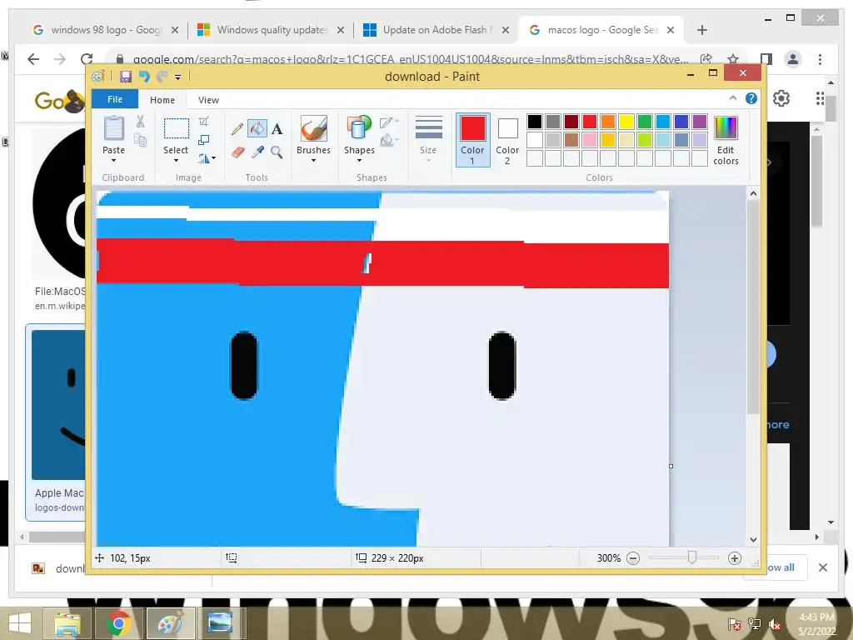Click the rectangular Select tool icon

click(177, 129)
